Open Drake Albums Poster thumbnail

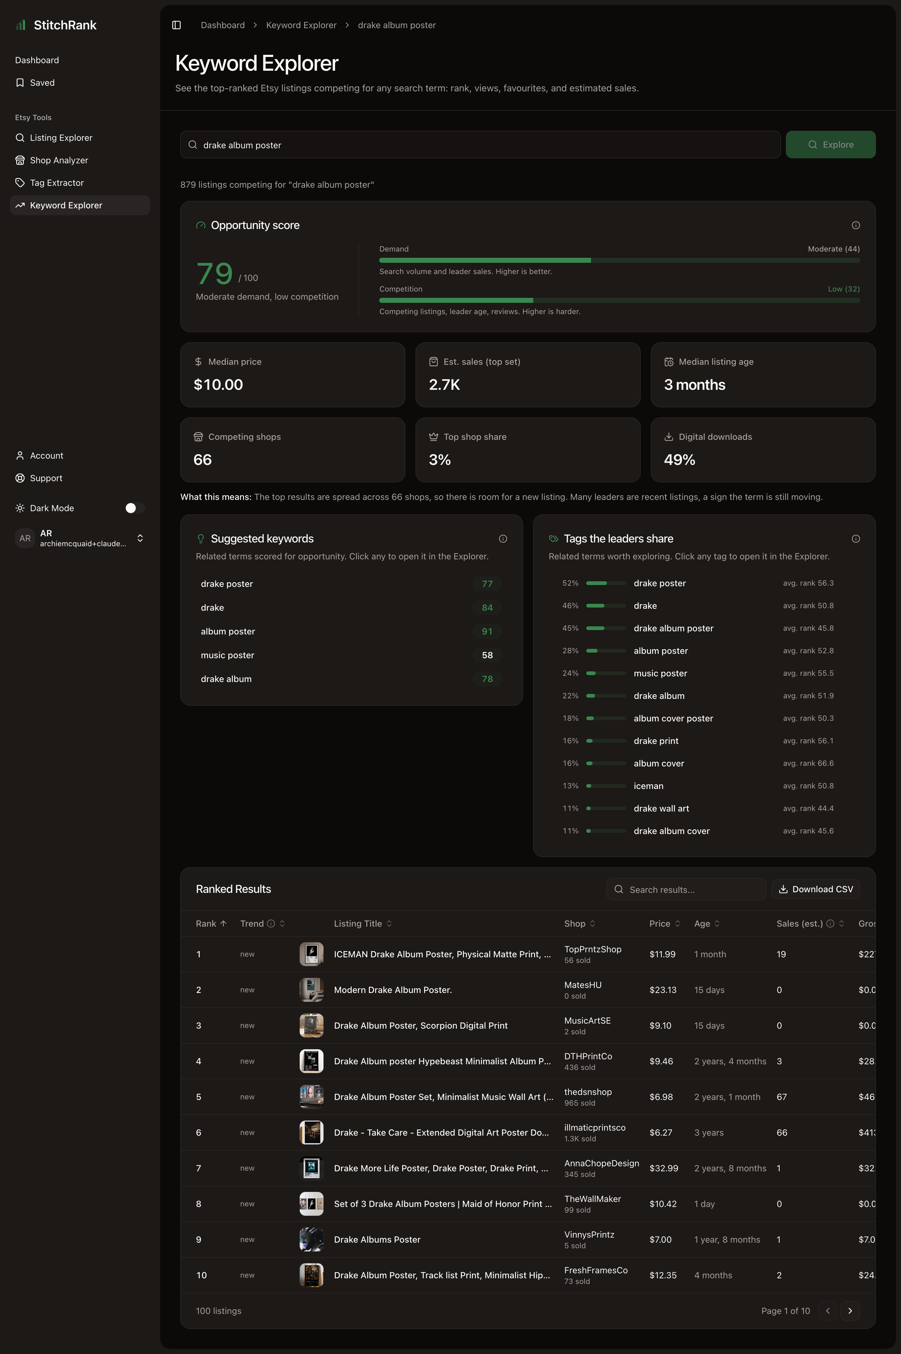(x=312, y=1240)
